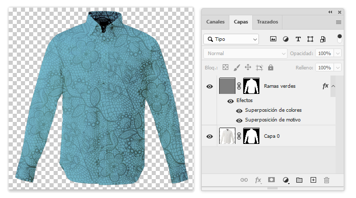
Task: Click the link layers icon
Action: coord(244,180)
